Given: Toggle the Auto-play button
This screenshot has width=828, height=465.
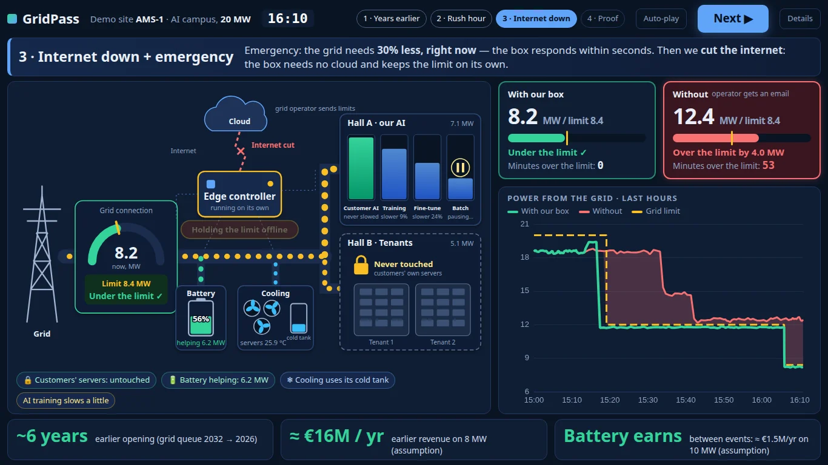Looking at the screenshot, I should [x=661, y=19].
